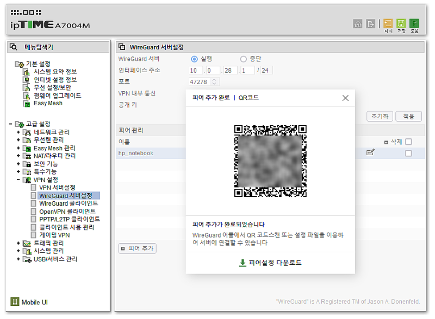Click the green 저장 save icon
This screenshot has height=319, width=435.
(x=401, y=23)
